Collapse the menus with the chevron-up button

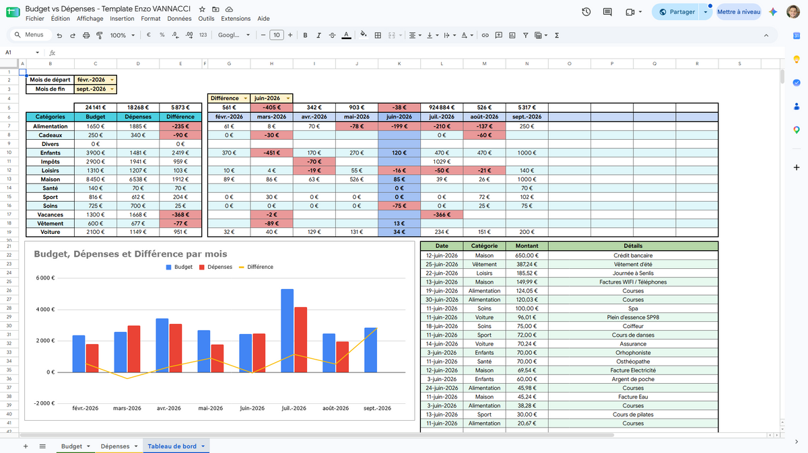(x=766, y=36)
